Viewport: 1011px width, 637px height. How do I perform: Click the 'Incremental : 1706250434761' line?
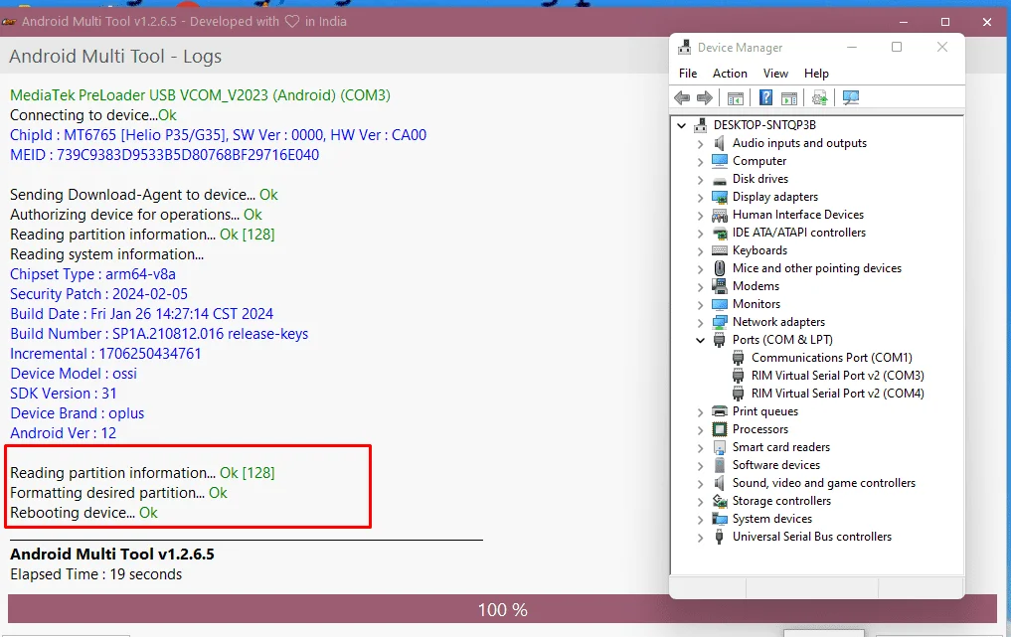(105, 354)
